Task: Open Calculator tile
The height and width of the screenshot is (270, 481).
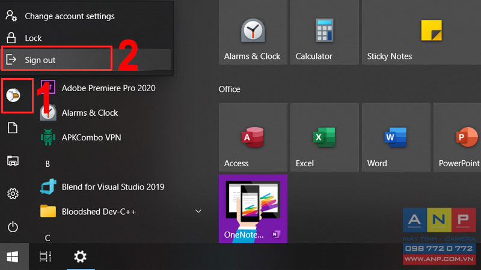Action: 325,32
